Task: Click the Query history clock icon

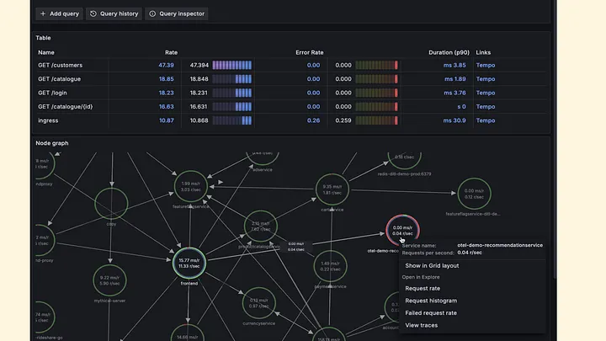Action: tap(93, 13)
